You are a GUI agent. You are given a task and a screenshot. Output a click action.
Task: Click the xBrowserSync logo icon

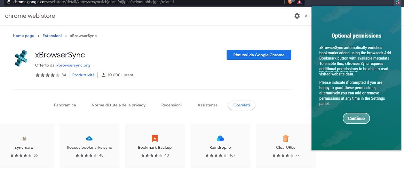[x=21, y=58]
